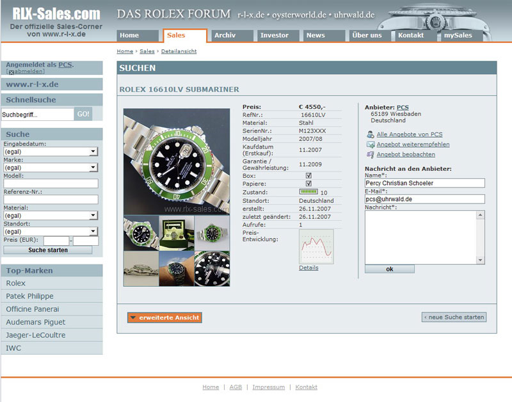Open the www.r-l-x.de sidebar link
Image resolution: width=512 pixels, height=402 pixels.
tap(32, 84)
